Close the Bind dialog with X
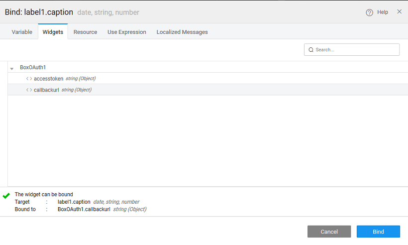This screenshot has height=245, width=408. (x=399, y=12)
